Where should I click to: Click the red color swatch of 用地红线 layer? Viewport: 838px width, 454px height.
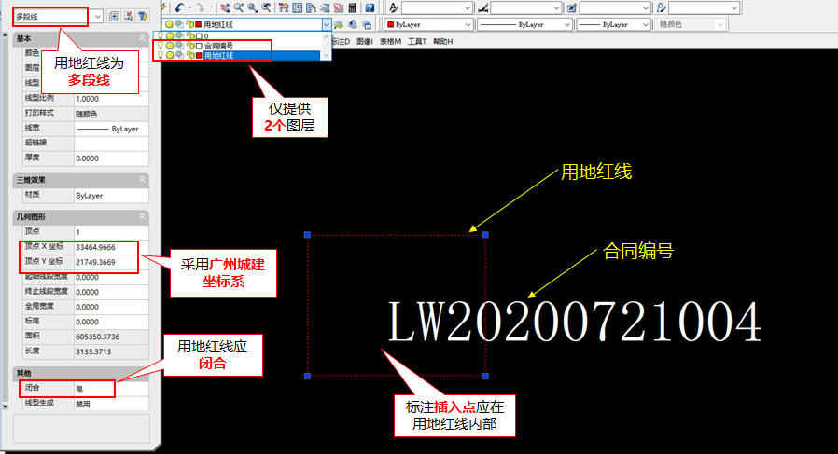click(198, 56)
